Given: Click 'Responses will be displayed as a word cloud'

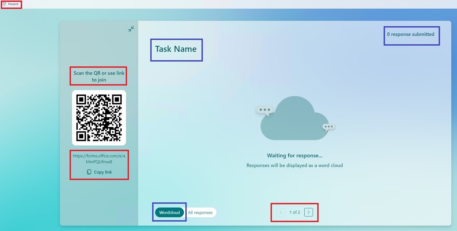Looking at the screenshot, I should (295, 165).
